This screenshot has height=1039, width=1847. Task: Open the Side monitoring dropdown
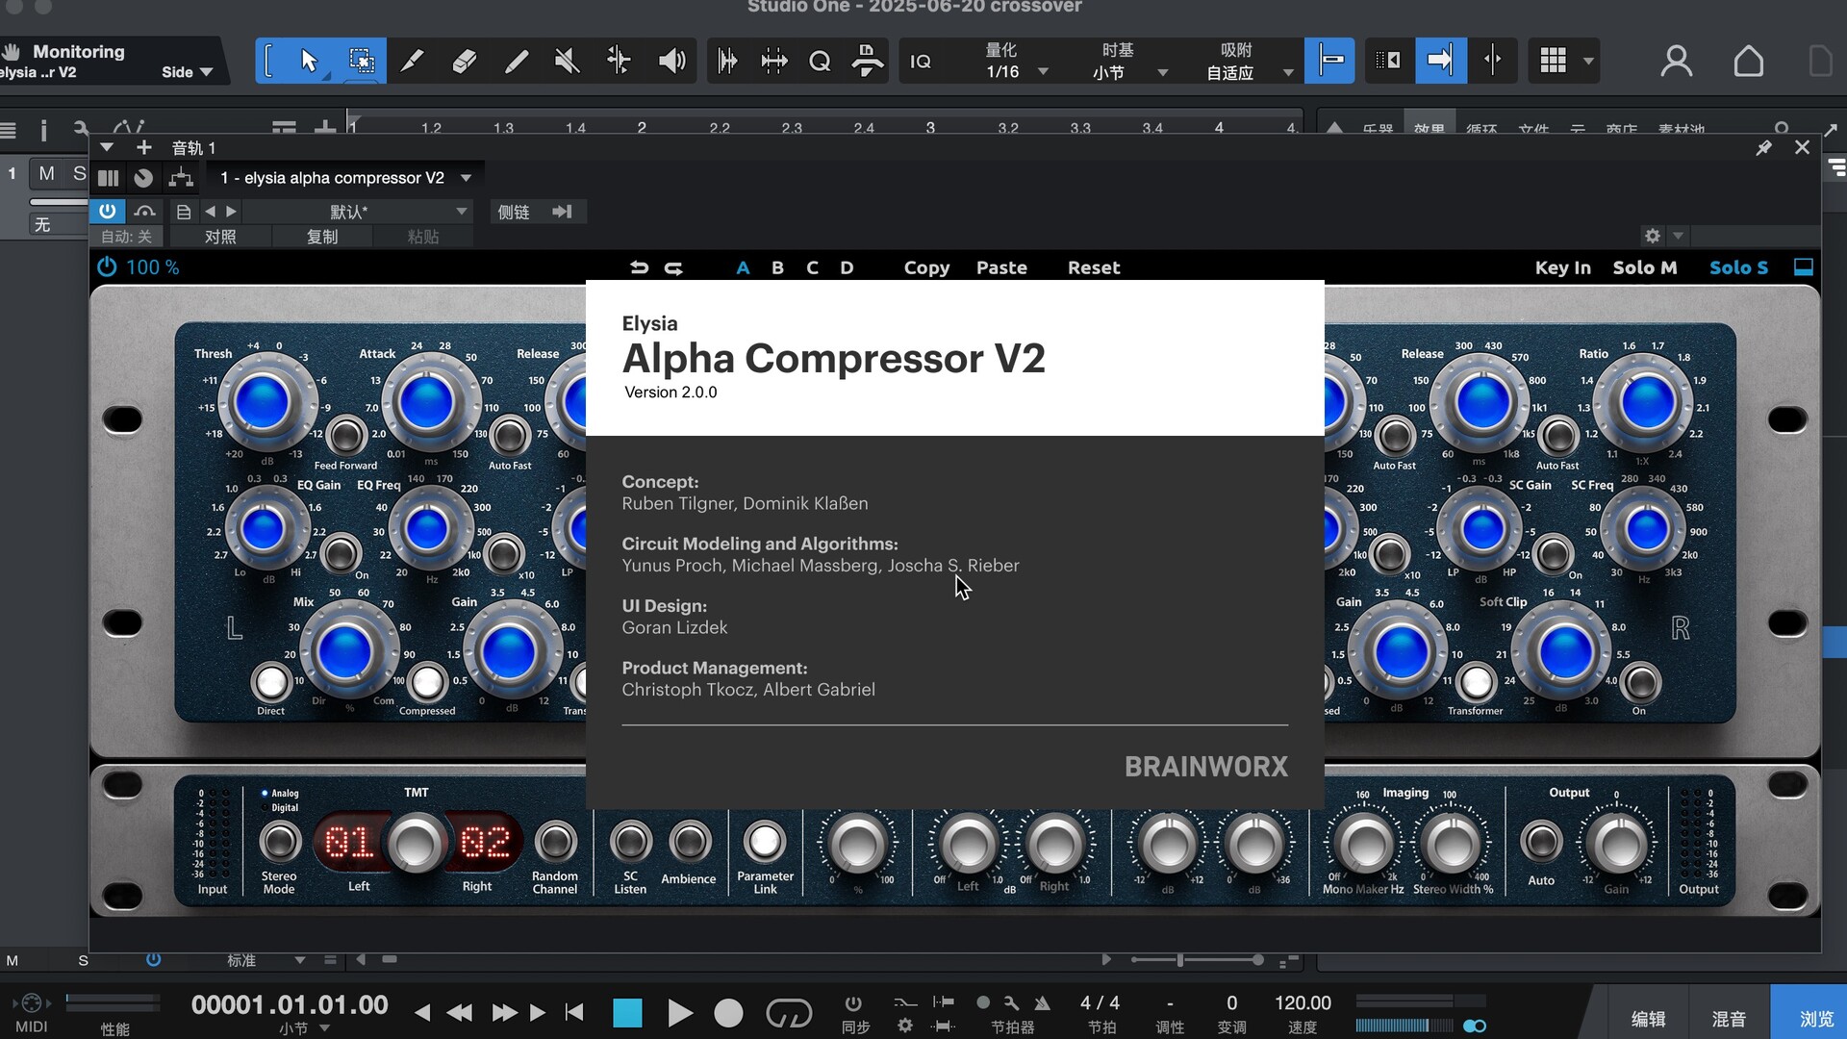187,72
